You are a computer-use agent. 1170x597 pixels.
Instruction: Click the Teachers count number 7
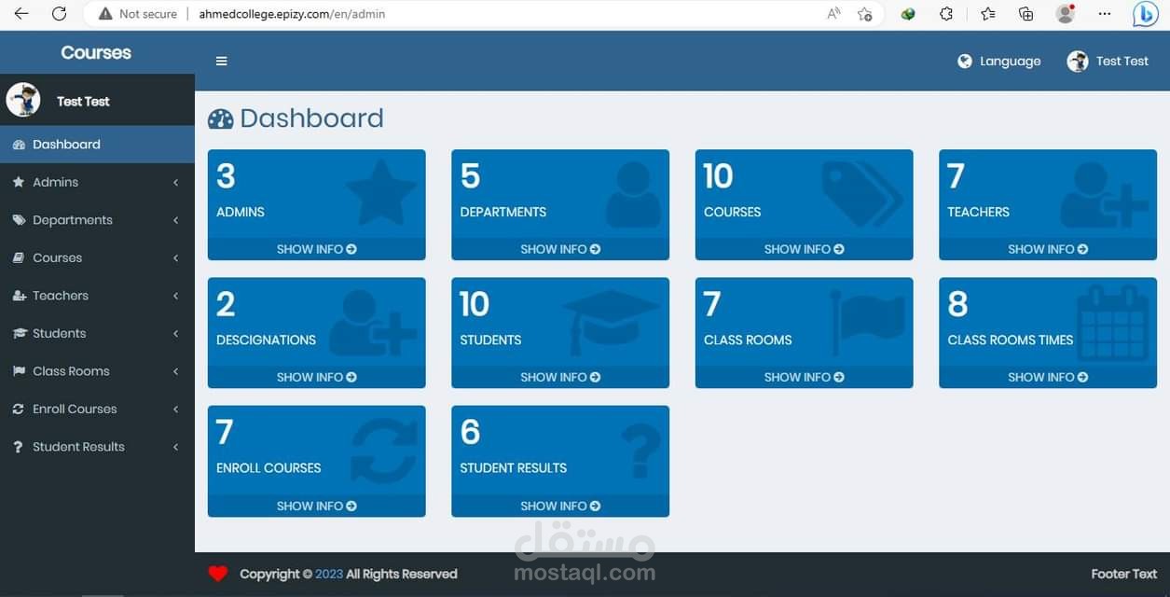coord(956,176)
